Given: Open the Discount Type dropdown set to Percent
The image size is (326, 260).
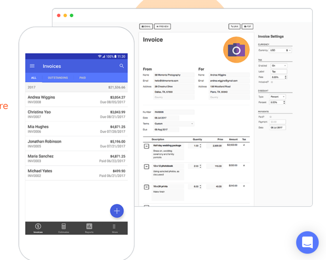Looking at the screenshot, I should [277, 96].
